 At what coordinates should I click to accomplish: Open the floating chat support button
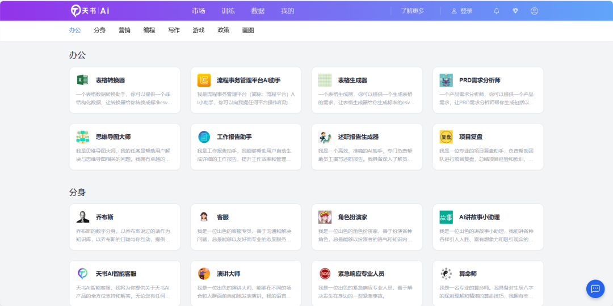[595, 288]
